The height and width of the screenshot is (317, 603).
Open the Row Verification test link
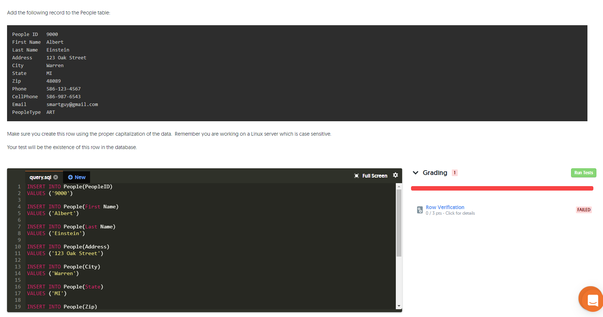pos(445,207)
